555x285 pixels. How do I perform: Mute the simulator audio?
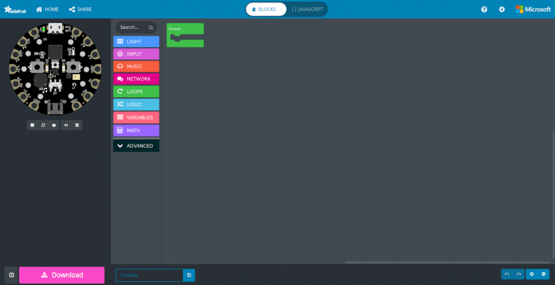click(x=66, y=125)
